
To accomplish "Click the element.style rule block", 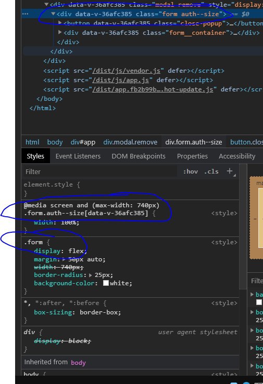I will click(131, 189).
